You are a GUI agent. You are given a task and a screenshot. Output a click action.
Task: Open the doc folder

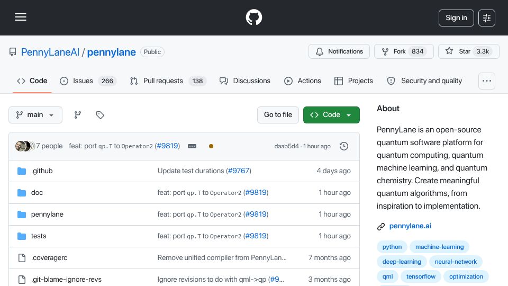37,193
